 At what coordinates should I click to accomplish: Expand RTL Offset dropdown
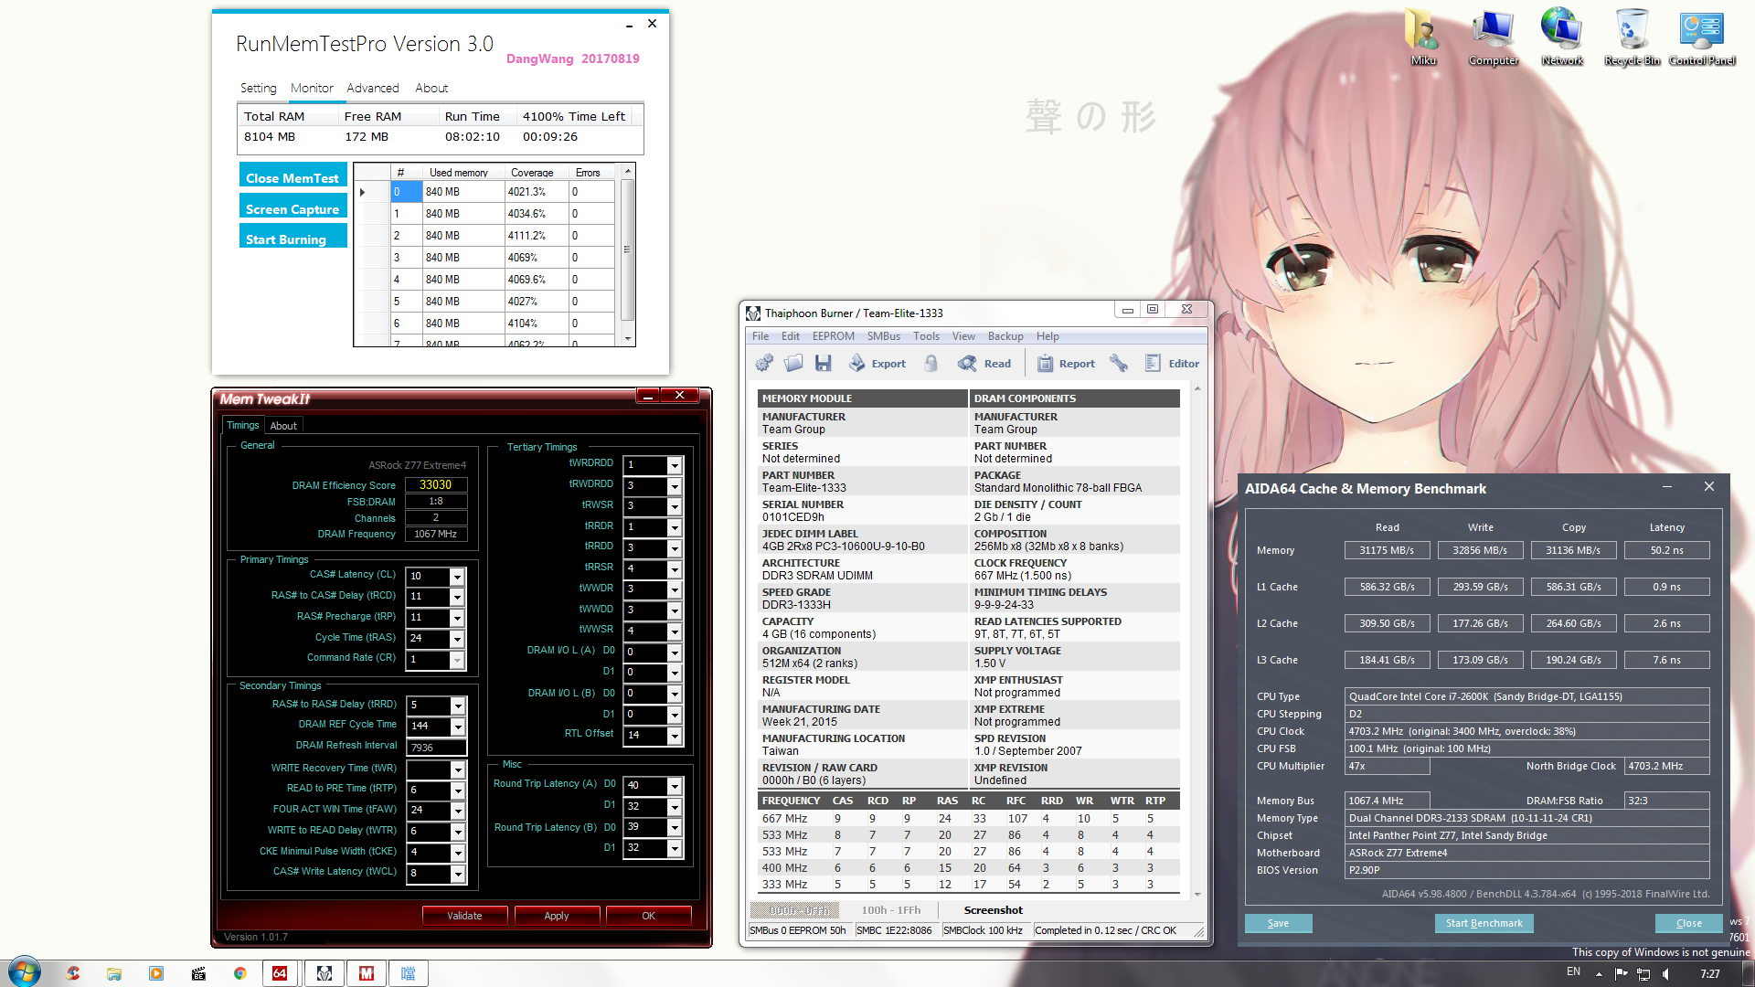[x=675, y=736]
